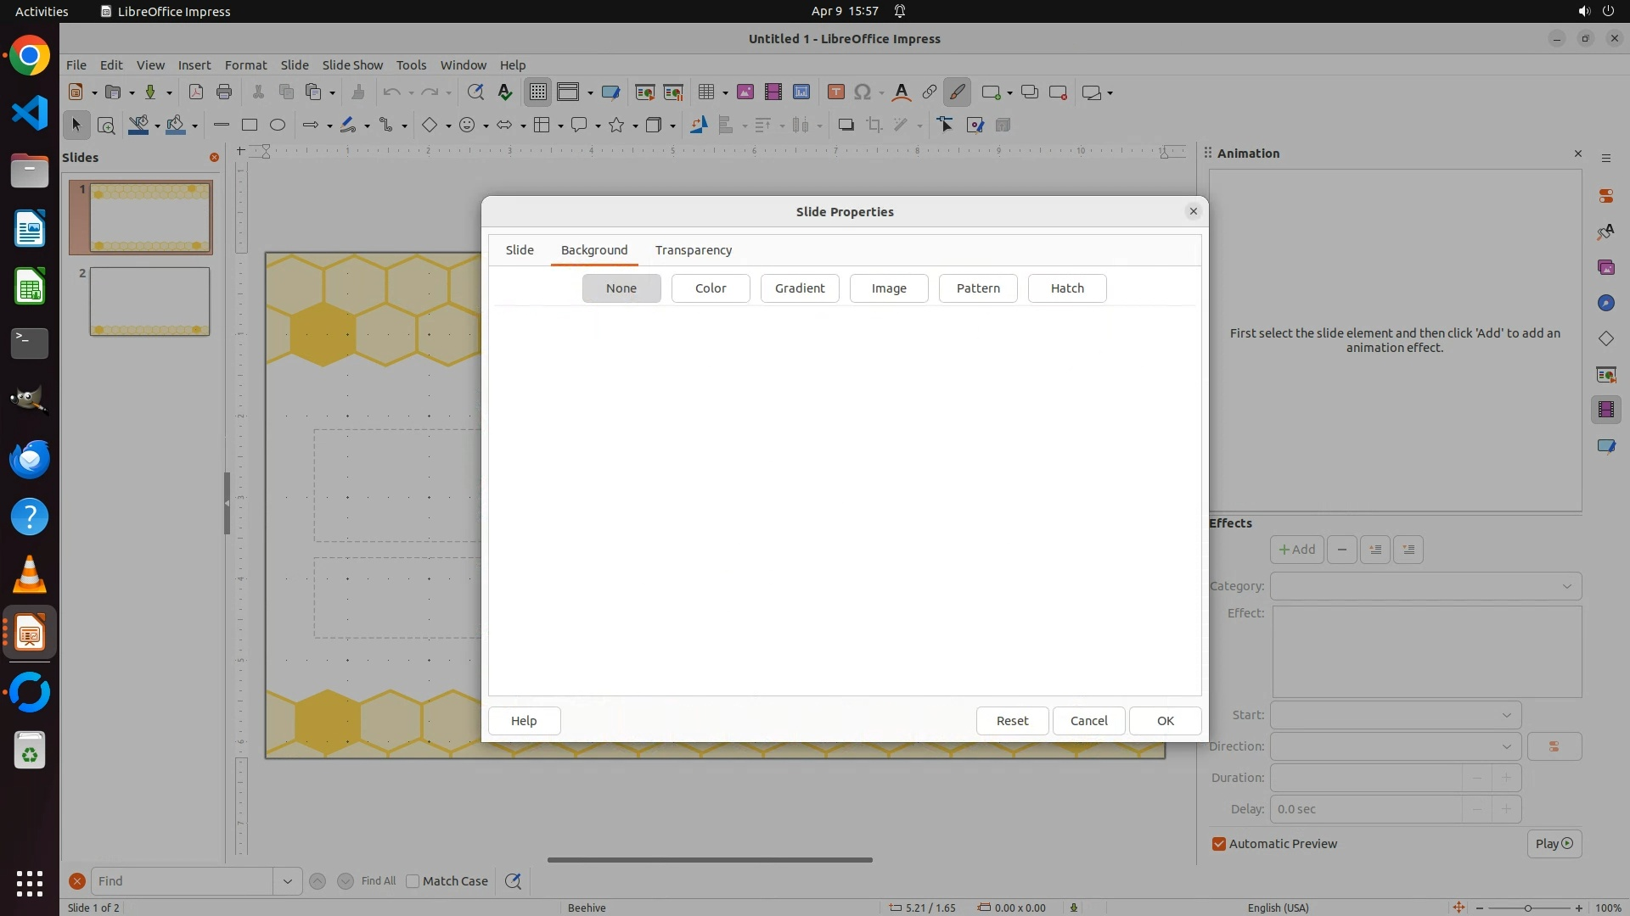Viewport: 1630px width, 916px height.
Task: Select the None background fill toggle
Action: 621,288
